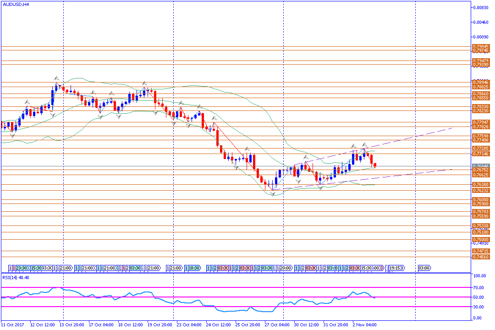
Task: Click the RSI(14) 48.48 indicator label
Action: tap(16, 278)
